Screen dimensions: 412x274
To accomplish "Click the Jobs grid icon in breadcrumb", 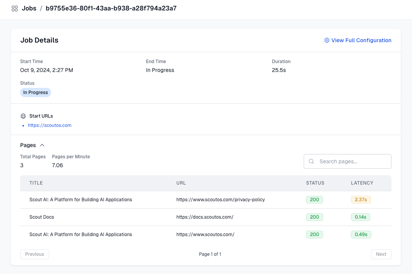I will (15, 9).
